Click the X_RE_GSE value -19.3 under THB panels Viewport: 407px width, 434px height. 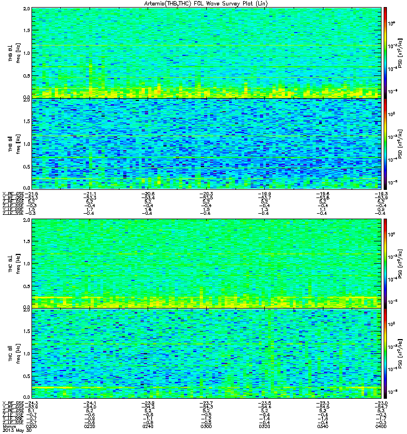(x=381, y=194)
